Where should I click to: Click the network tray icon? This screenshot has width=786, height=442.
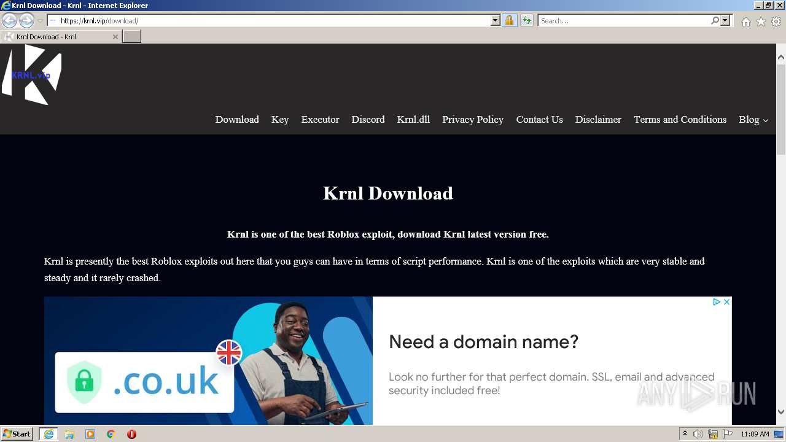coord(713,434)
